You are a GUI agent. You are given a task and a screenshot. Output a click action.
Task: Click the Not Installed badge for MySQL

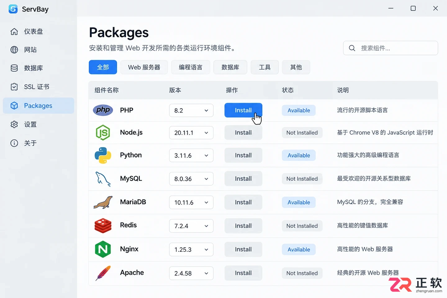(x=302, y=178)
